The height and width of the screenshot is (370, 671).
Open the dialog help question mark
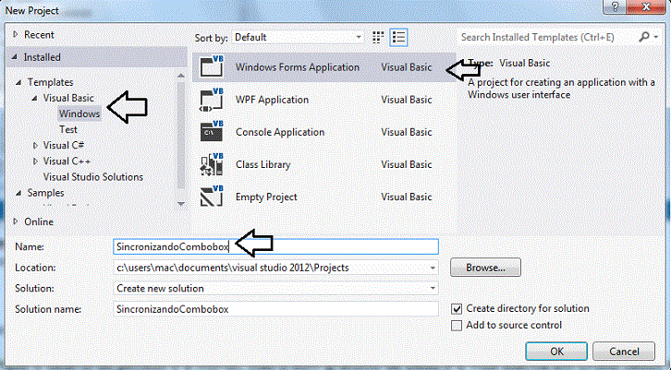point(615,6)
